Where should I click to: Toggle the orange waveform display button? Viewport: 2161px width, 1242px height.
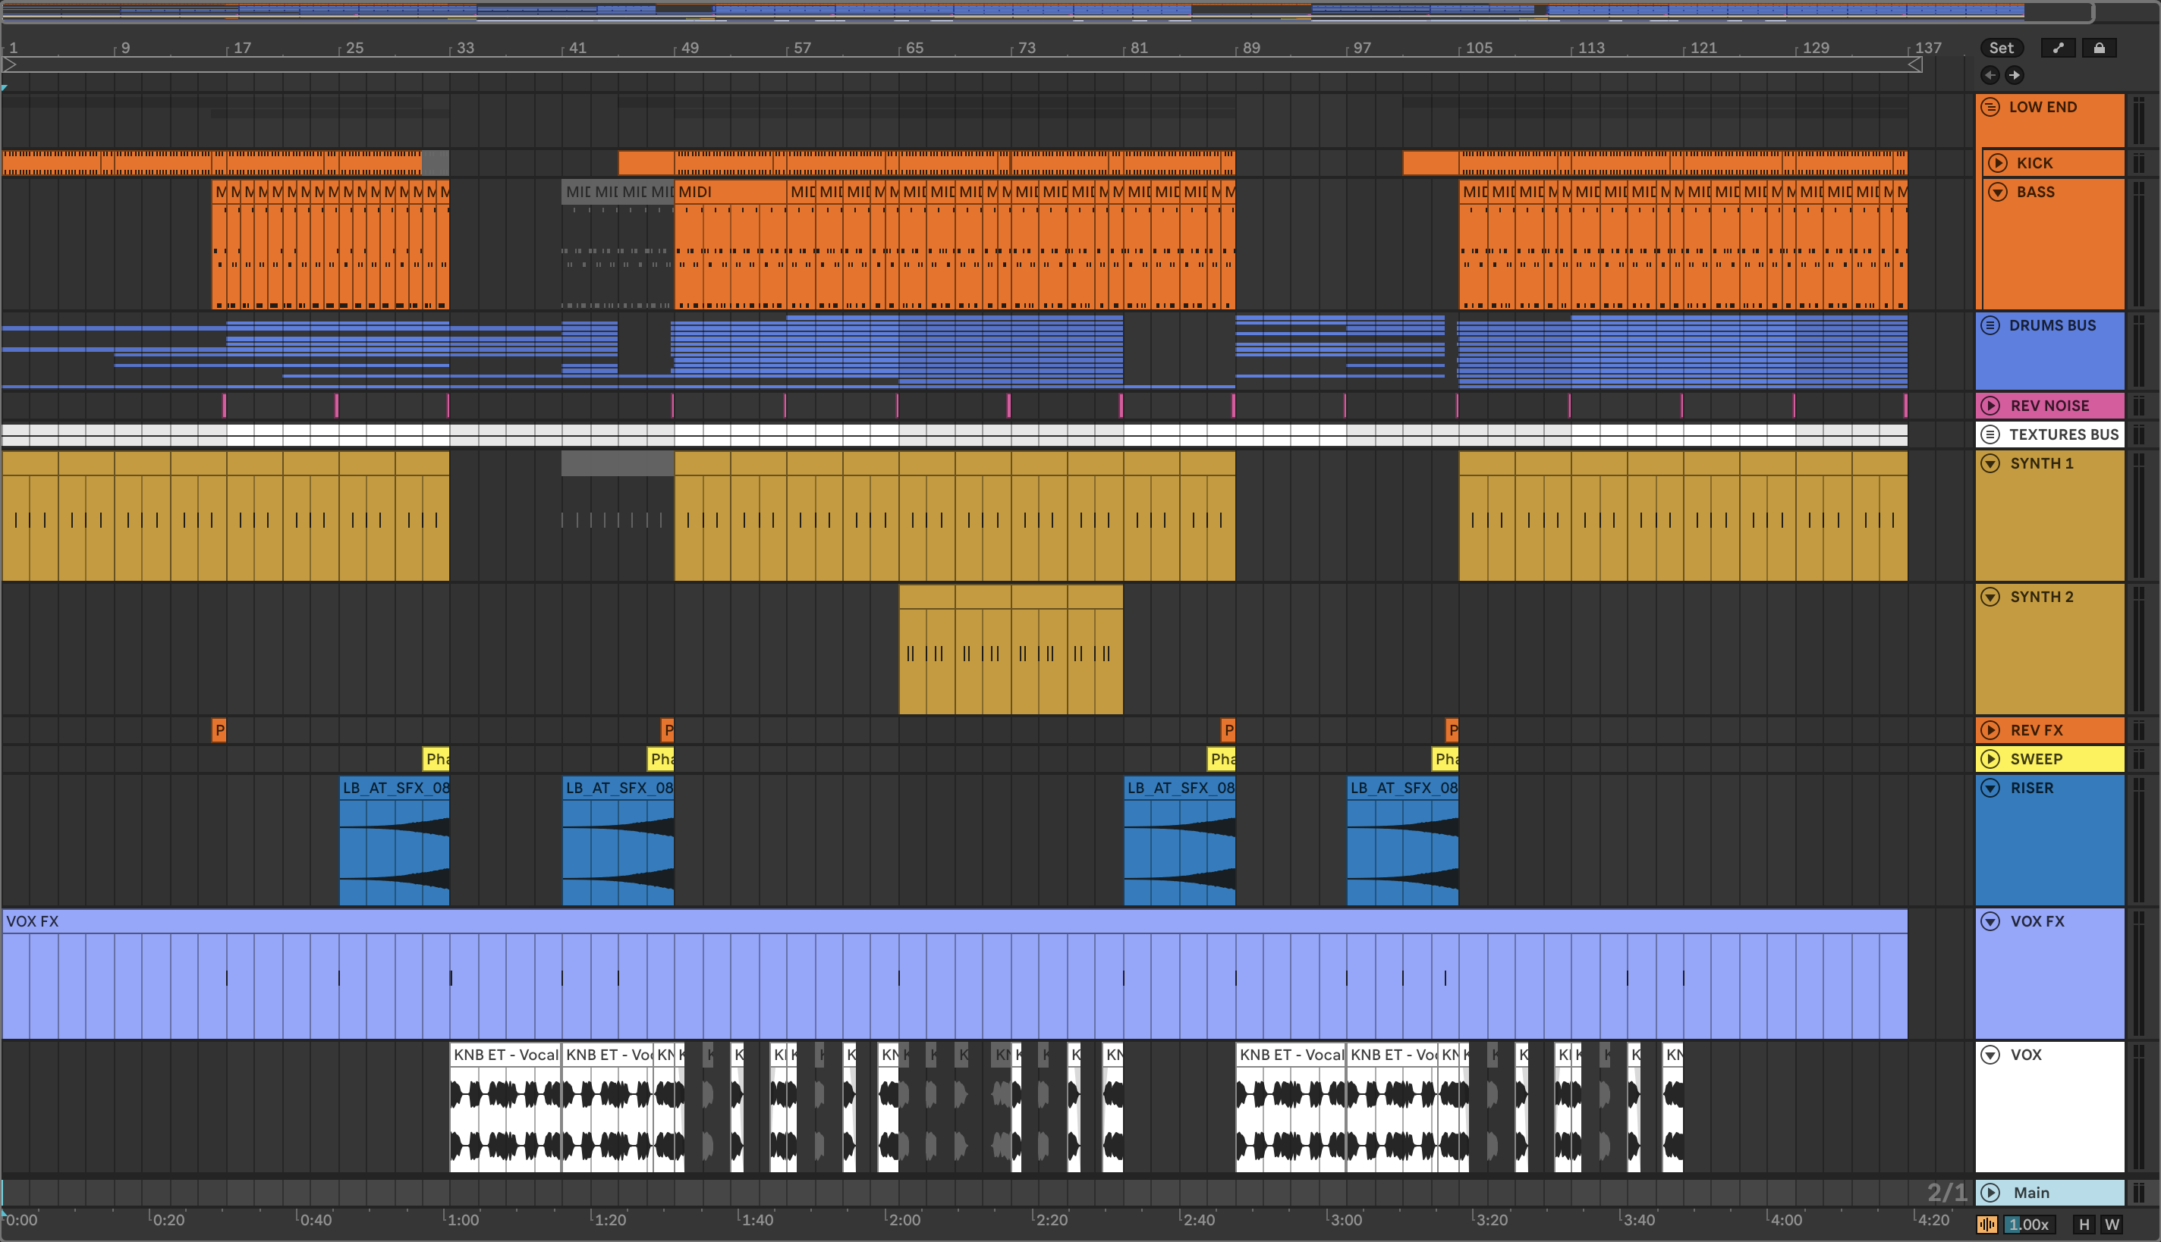click(x=1986, y=1224)
